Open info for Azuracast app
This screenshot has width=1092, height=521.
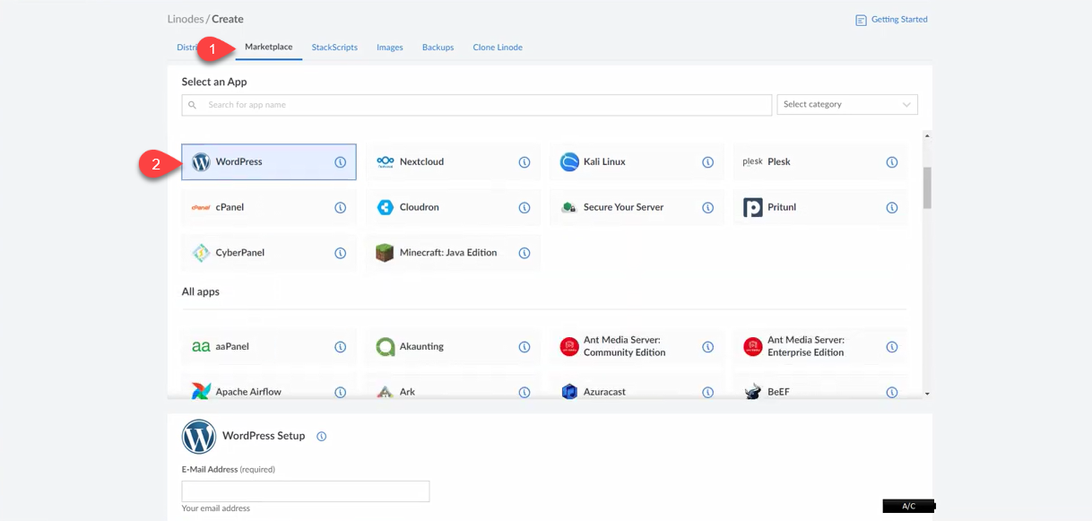pyautogui.click(x=707, y=392)
